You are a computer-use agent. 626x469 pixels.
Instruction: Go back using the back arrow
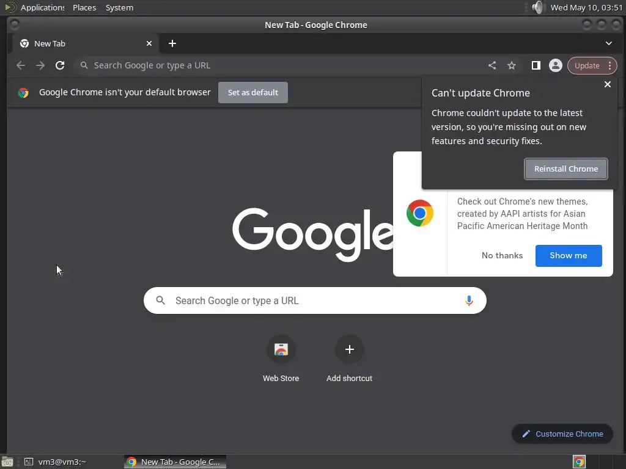(x=21, y=65)
